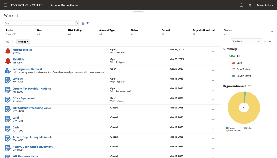Viewport: 277px width, 158px height.
Task: Click the search magnifier icon
Action: (77, 23)
